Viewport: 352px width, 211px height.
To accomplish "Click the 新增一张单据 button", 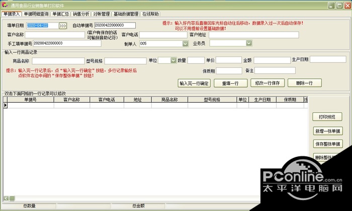I will (328, 131).
